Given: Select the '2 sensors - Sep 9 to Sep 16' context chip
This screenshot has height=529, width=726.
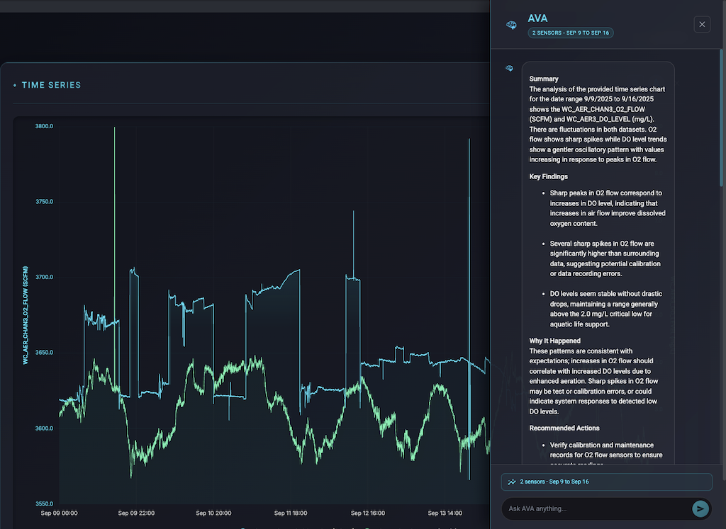Looking at the screenshot, I should (606, 482).
